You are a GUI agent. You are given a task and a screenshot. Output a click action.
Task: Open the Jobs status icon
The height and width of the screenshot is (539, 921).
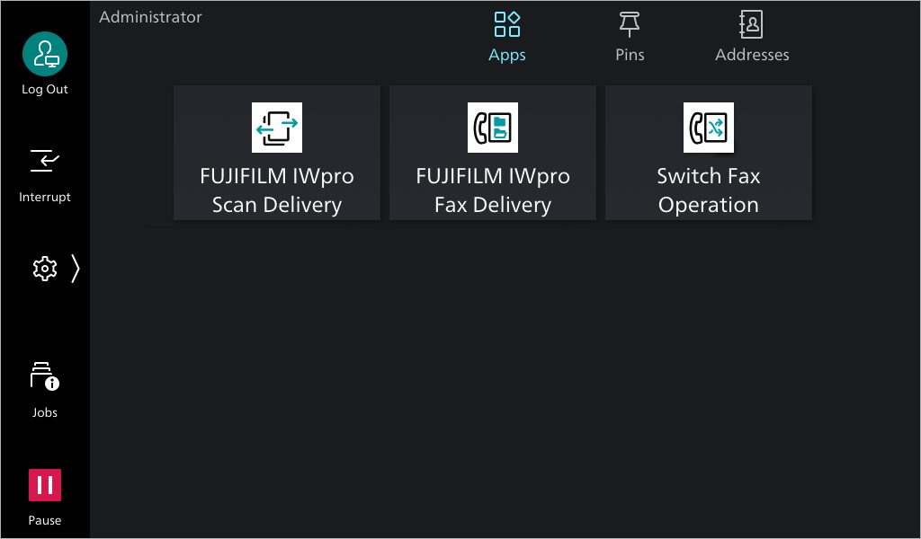45,376
